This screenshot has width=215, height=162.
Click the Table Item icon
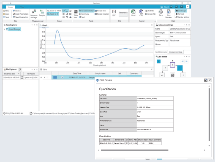[x=76, y=14]
